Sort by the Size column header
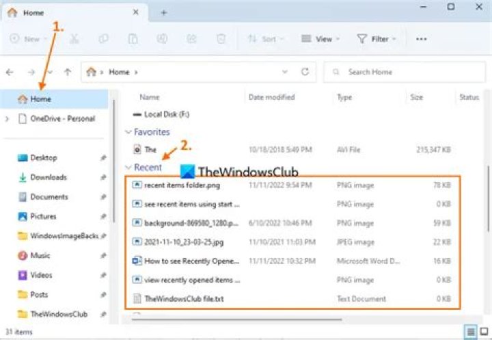Screen dimensions: 492x340 point(416,97)
